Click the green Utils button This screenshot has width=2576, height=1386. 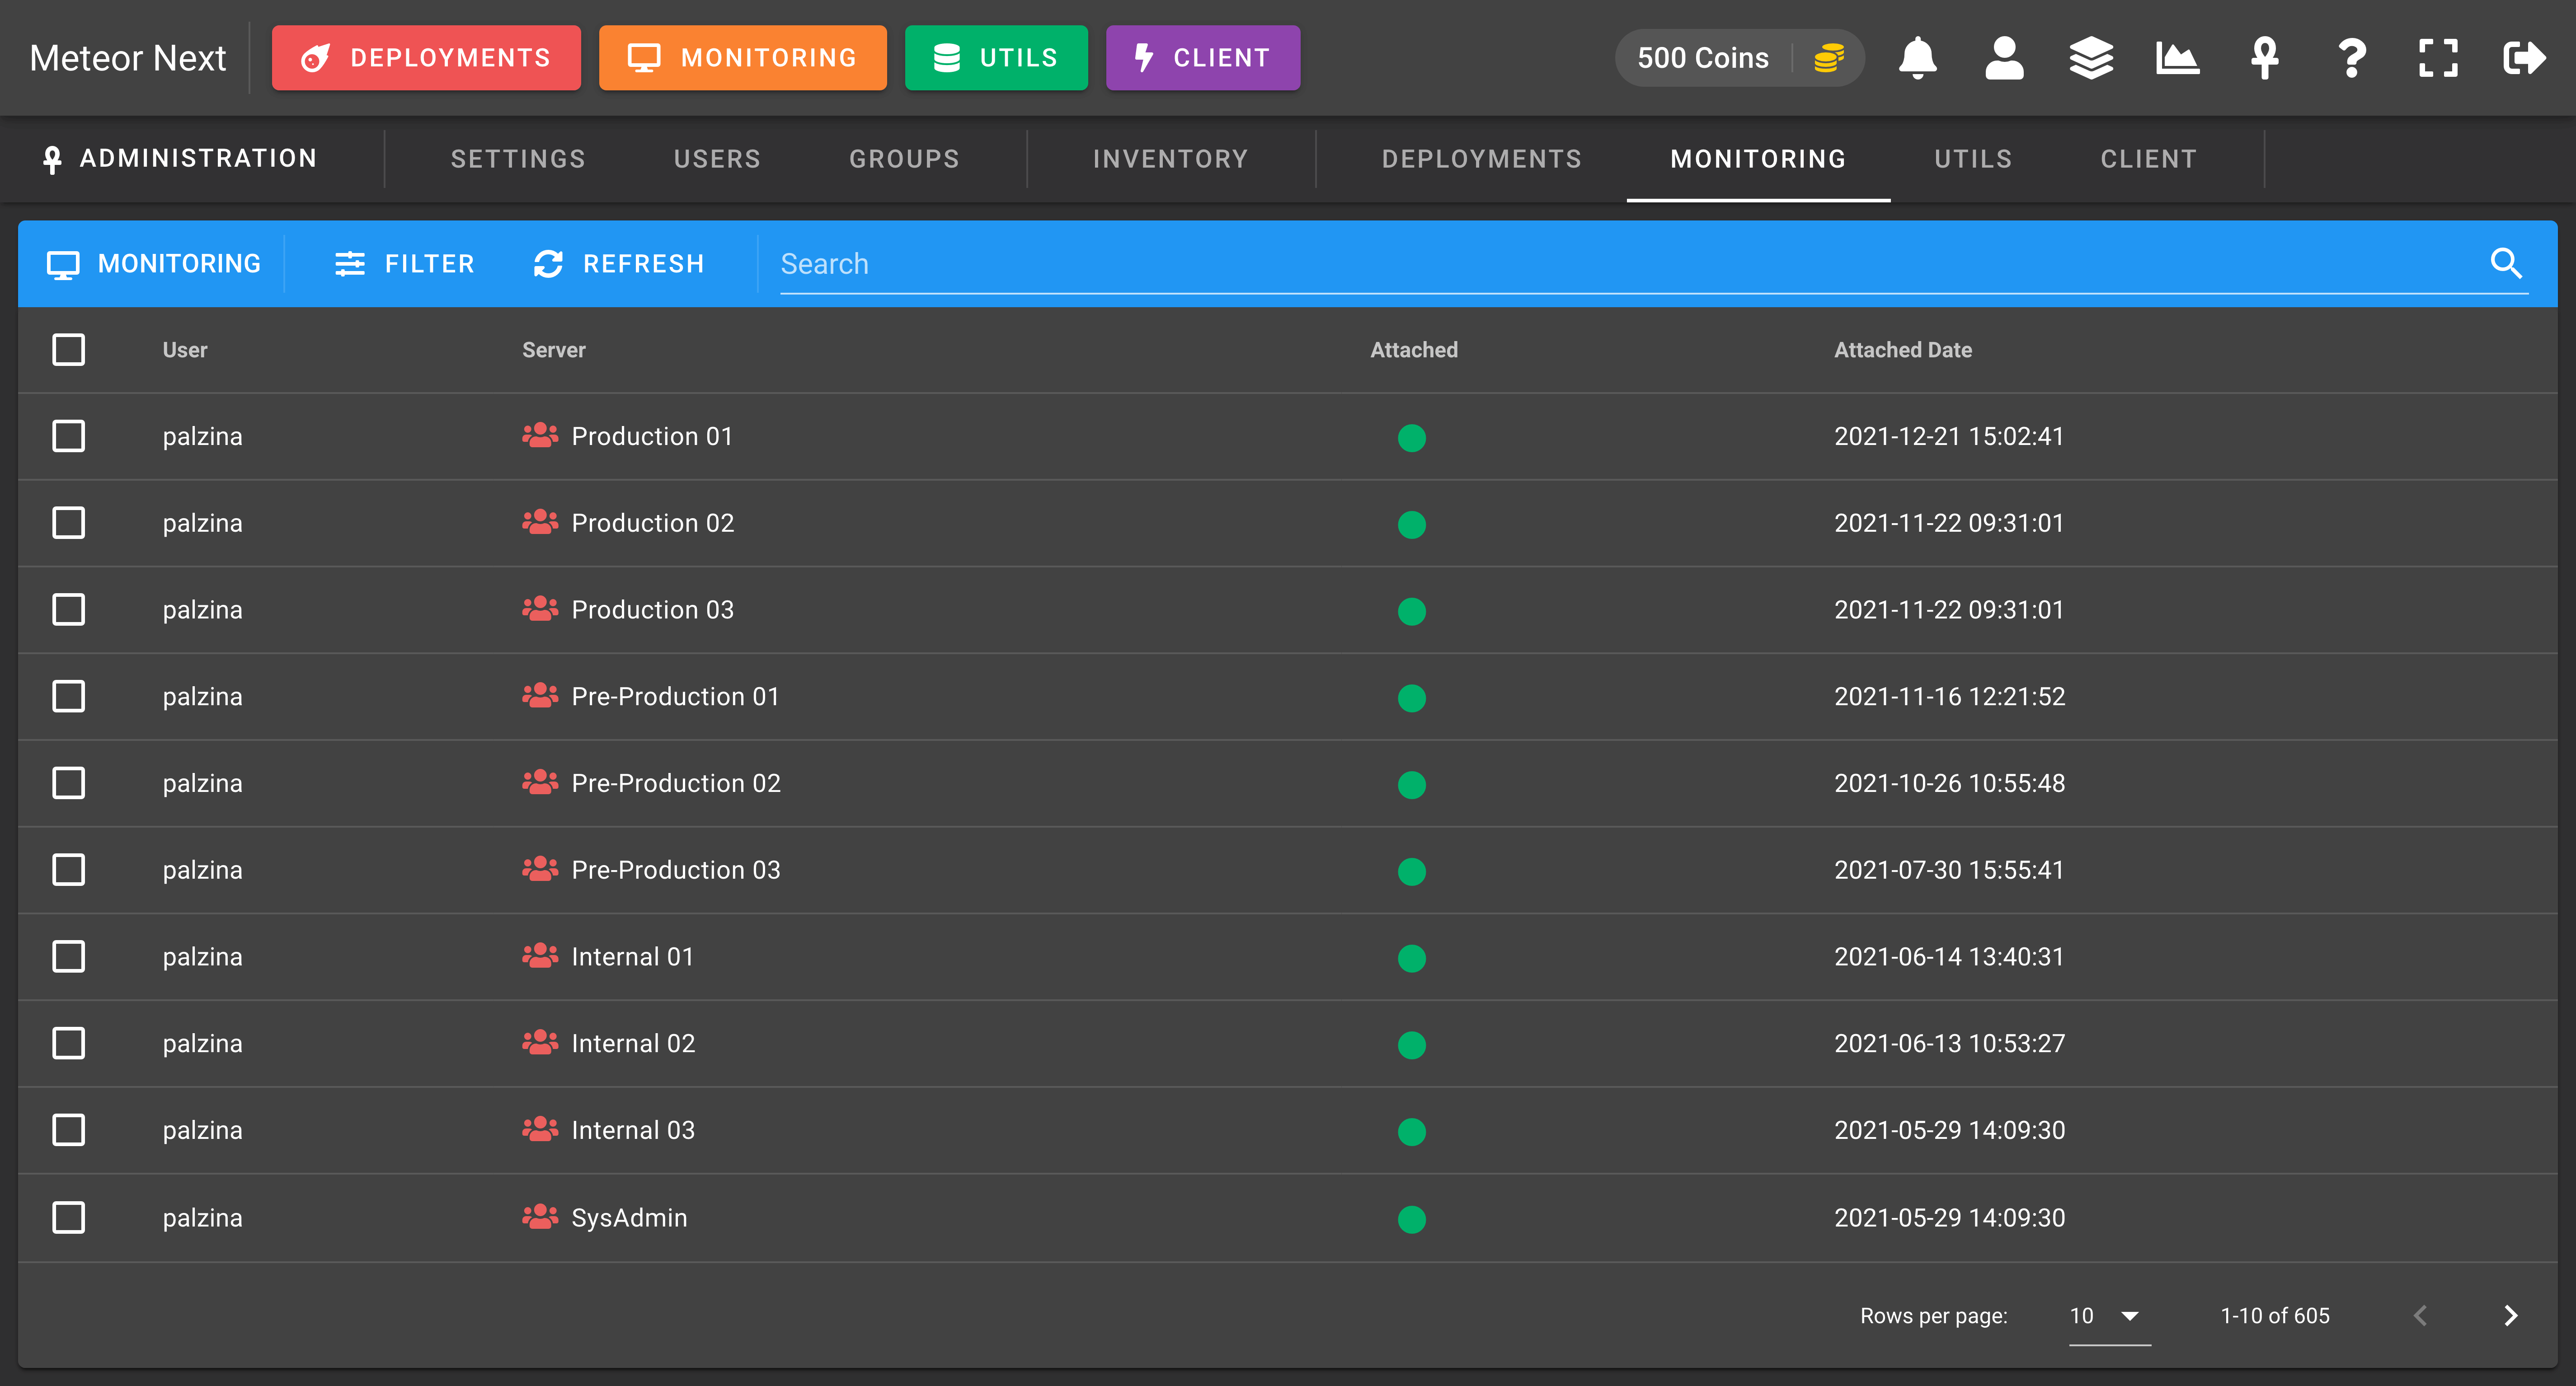[x=996, y=58]
